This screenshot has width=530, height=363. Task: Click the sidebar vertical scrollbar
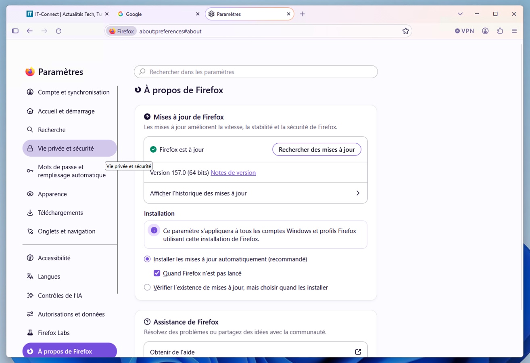(117, 190)
